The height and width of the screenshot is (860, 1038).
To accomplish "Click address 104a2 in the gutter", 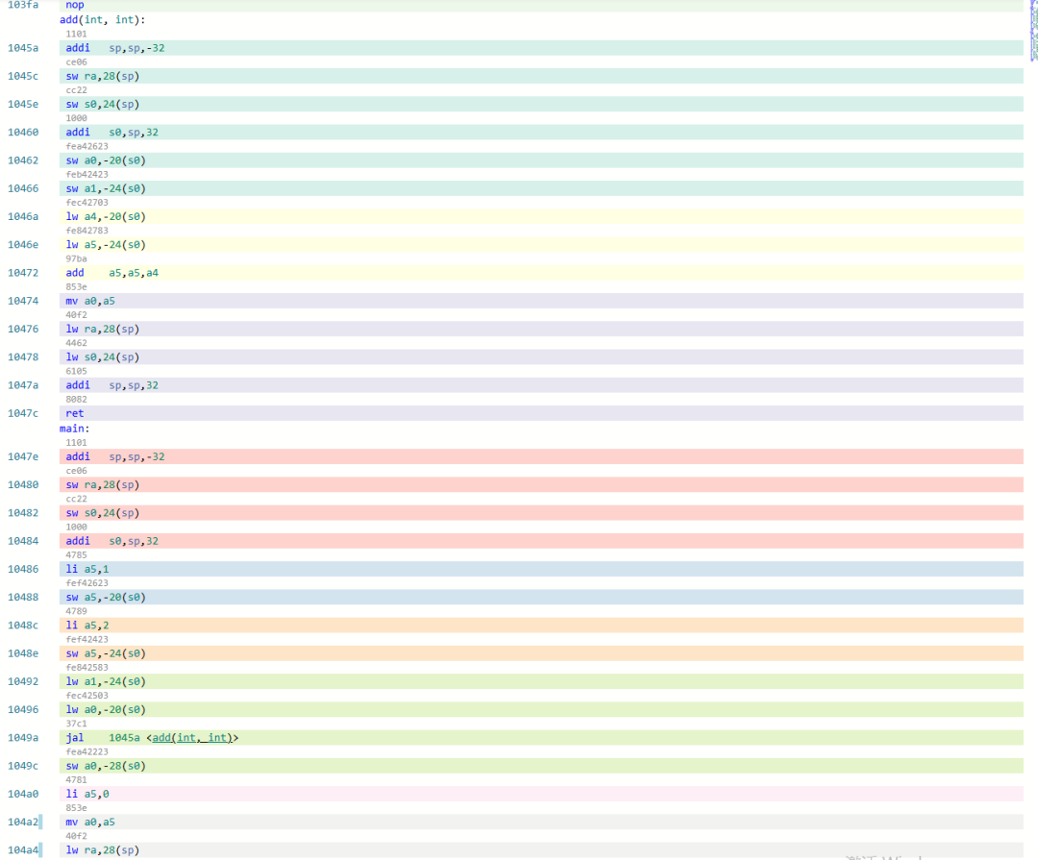I will click(x=23, y=823).
